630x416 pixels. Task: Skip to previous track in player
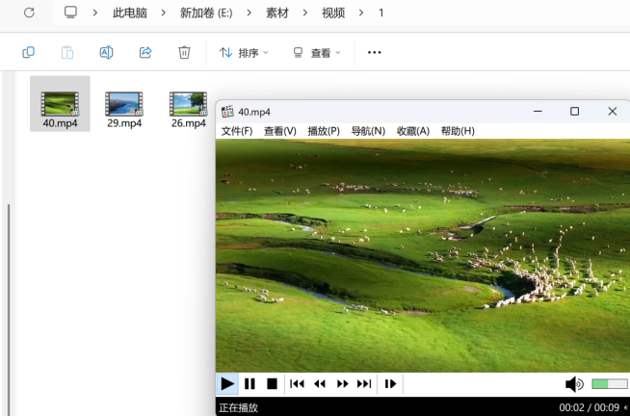tap(297, 384)
